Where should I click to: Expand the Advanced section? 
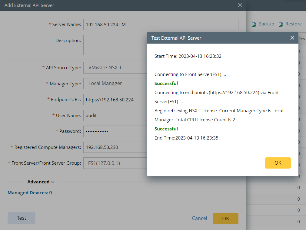(x=41, y=182)
